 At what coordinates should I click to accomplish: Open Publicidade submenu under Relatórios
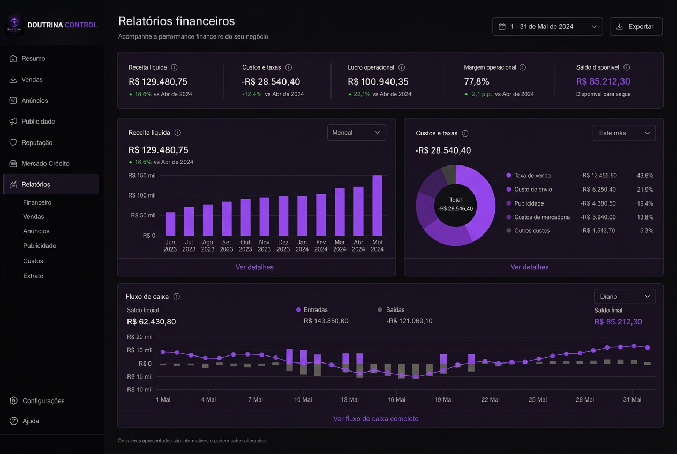[x=40, y=246]
